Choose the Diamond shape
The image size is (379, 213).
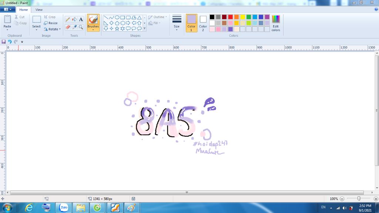pyautogui.click(x=111, y=23)
